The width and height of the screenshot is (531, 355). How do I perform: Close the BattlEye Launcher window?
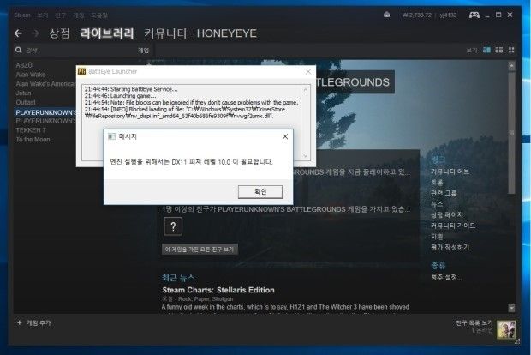308,71
